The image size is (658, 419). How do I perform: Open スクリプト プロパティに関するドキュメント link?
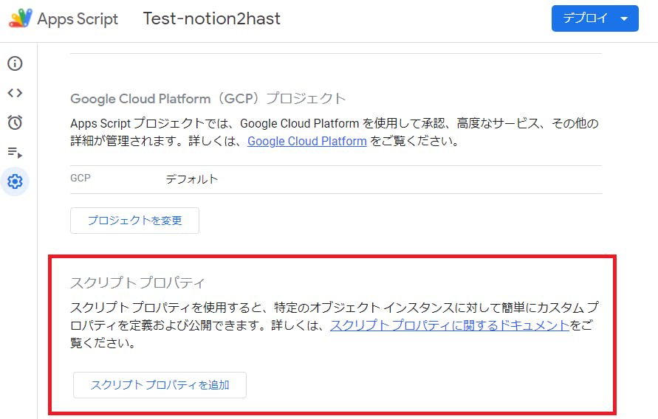pos(450,325)
